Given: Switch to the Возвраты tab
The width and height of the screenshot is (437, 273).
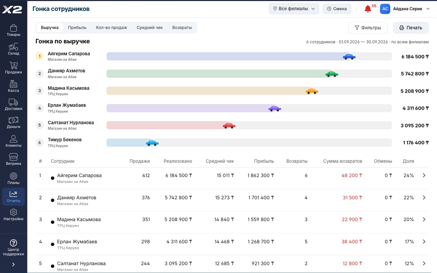Looking at the screenshot, I should pyautogui.click(x=182, y=28).
